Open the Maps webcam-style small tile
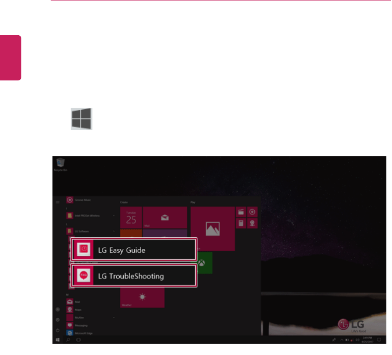392x355 pixels. pos(252,223)
